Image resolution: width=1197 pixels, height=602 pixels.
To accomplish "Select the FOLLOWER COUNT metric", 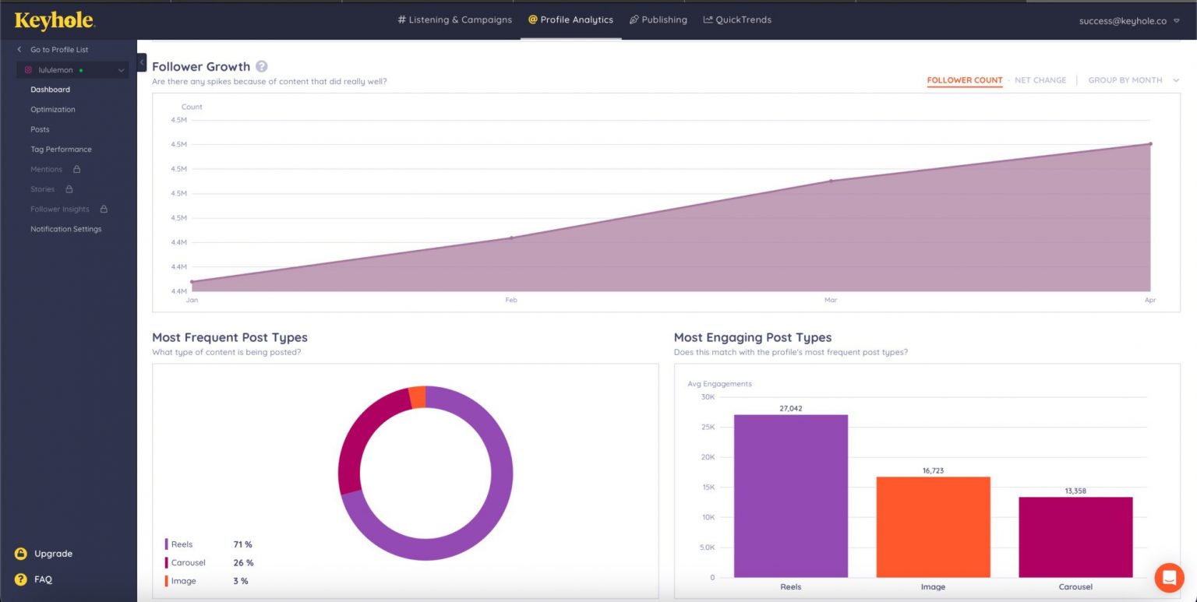I will point(964,80).
